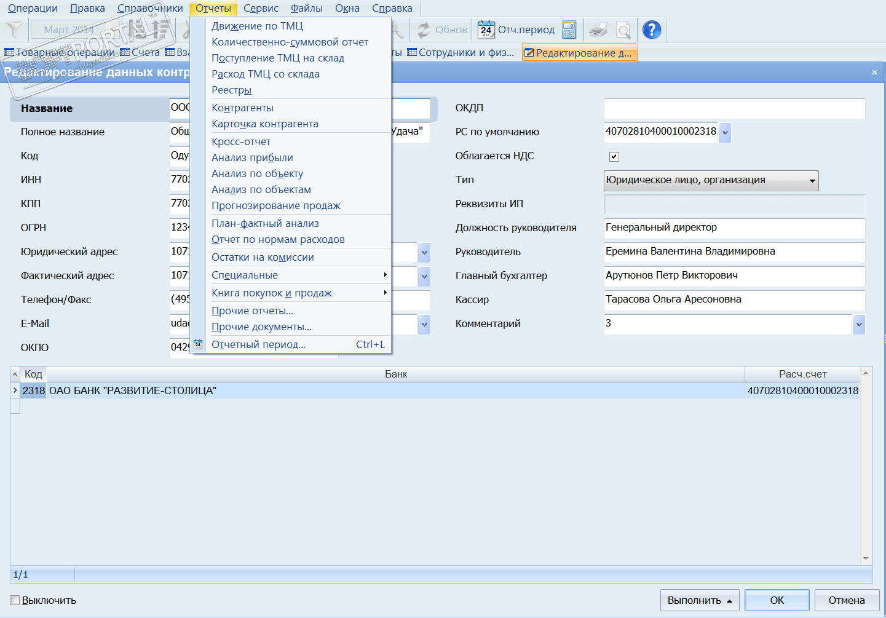Open the Справочники menu
Screen dimensions: 886x618
point(150,8)
